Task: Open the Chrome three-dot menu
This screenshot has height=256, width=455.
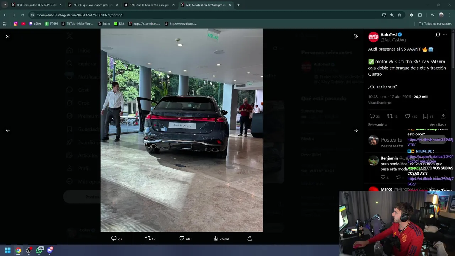Action: (450, 15)
